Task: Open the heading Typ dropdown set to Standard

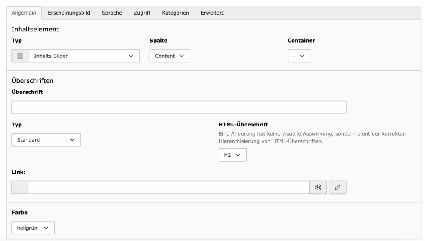Action: [46, 140]
